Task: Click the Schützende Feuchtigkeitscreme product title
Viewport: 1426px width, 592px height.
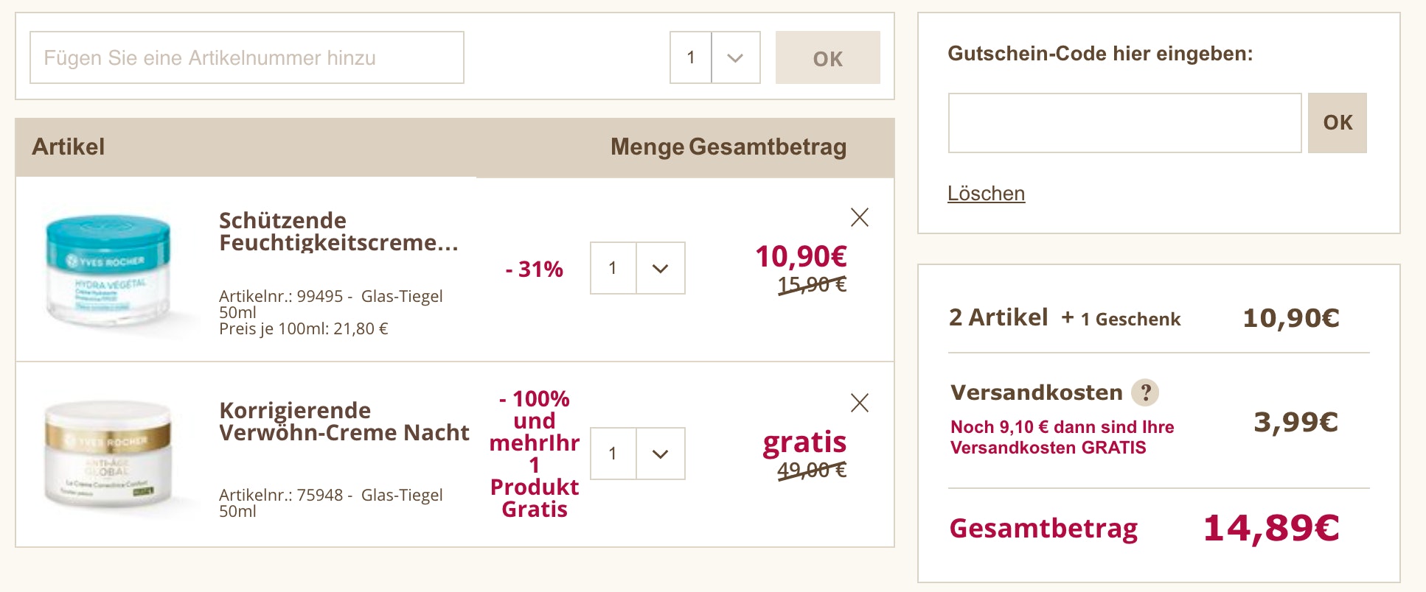Action: click(338, 231)
